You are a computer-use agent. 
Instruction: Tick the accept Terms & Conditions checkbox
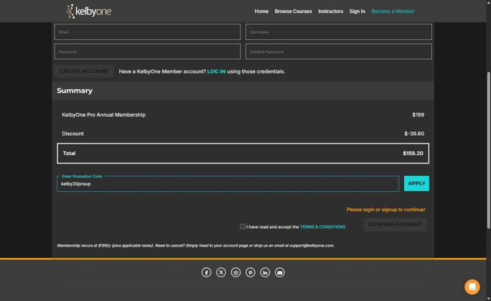coord(242,227)
